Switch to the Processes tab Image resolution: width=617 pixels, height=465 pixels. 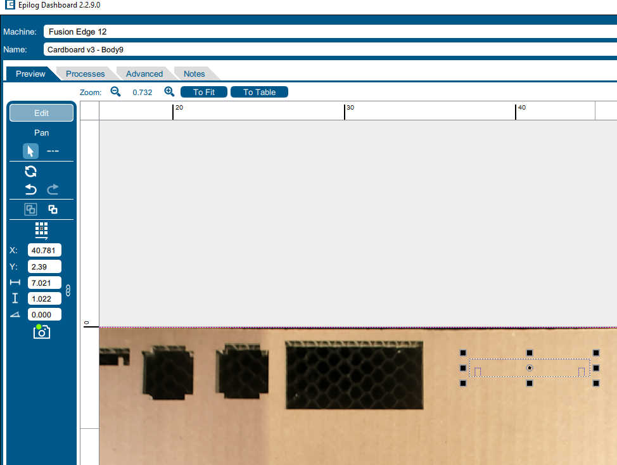pyautogui.click(x=85, y=74)
